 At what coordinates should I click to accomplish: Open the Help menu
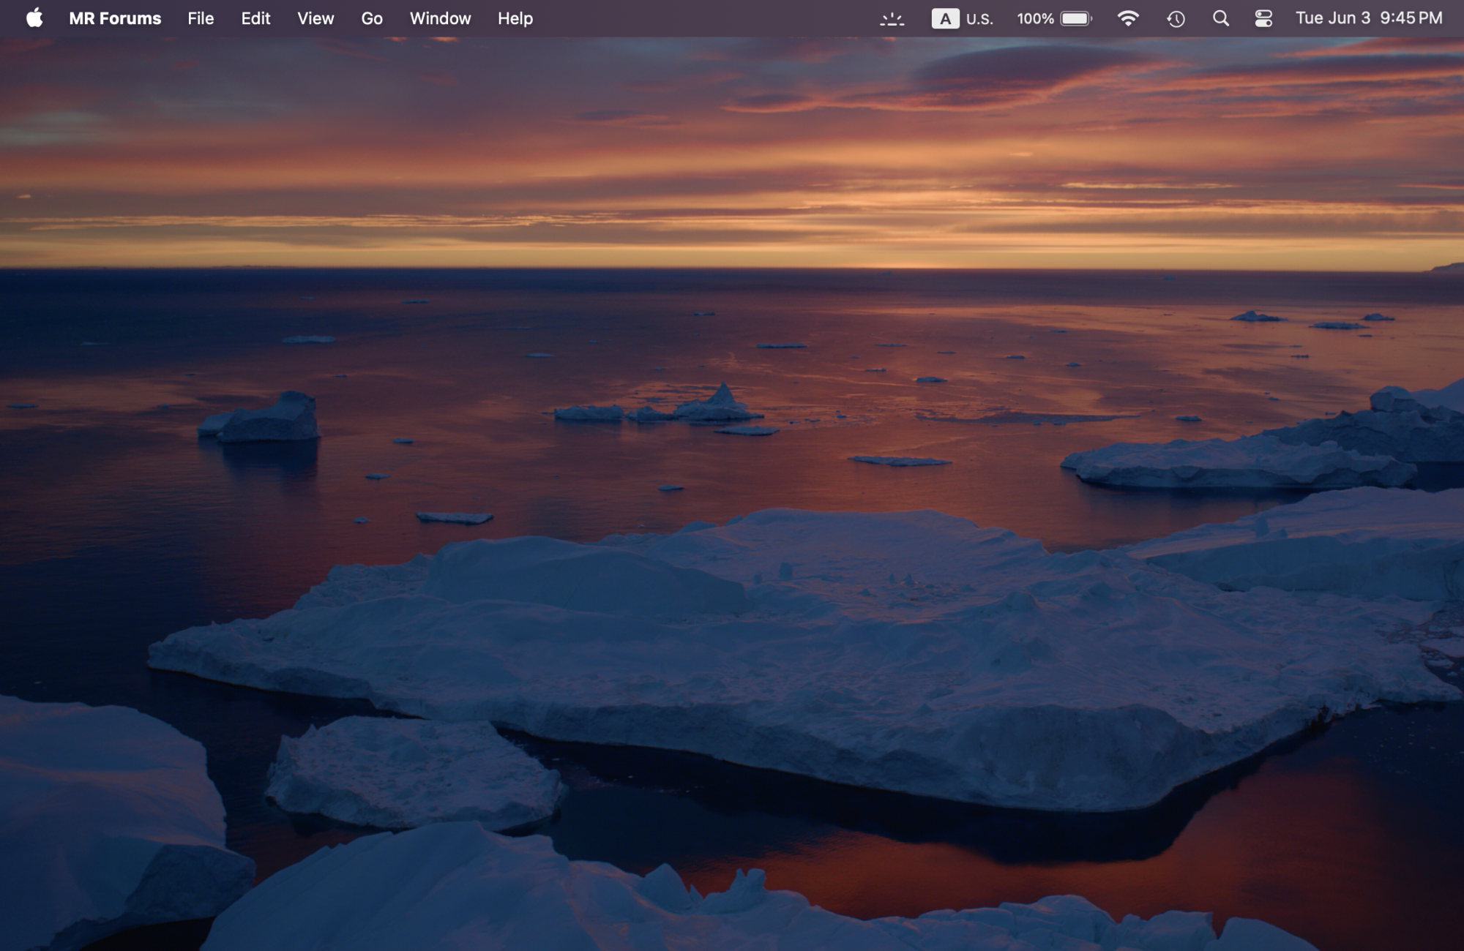(515, 18)
